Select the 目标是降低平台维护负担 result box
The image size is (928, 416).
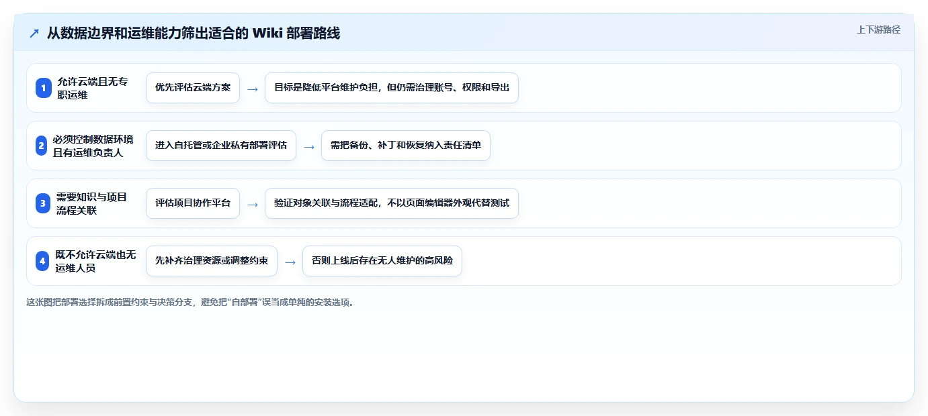click(x=392, y=88)
